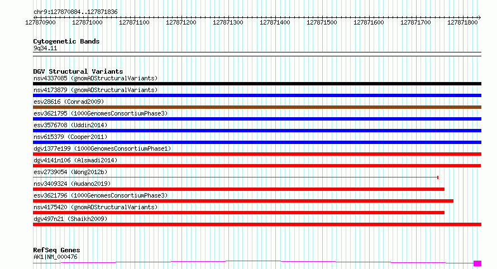Click the red dgv4141n106 variant bar
This screenshot has width=497, height=269.
pyautogui.click(x=257, y=166)
